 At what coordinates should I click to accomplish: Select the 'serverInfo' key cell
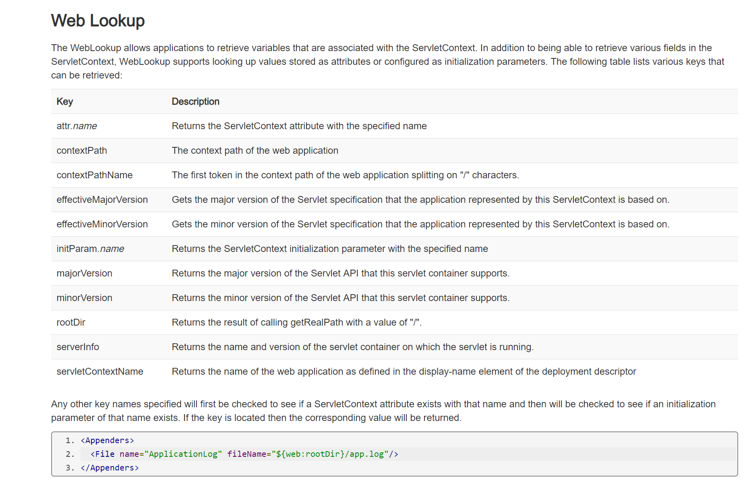pos(78,347)
